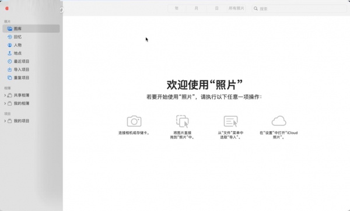Click the 在设置中打开iCloud照片 caption
350x211 pixels.
(x=279, y=135)
